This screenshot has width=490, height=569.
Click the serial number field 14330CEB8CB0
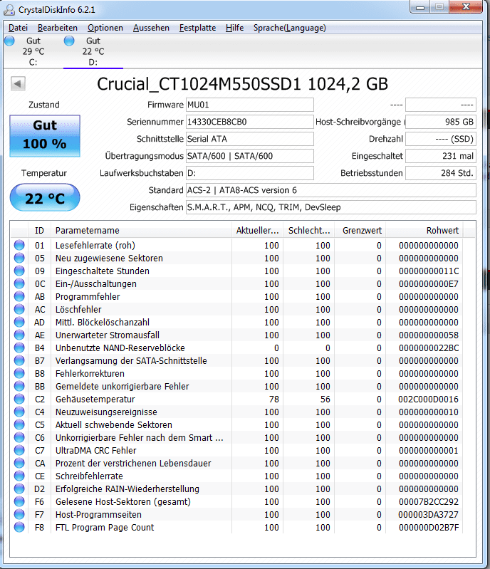coord(250,122)
